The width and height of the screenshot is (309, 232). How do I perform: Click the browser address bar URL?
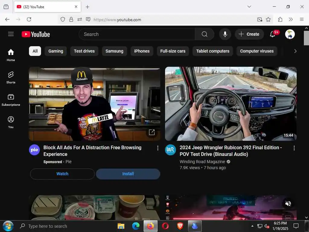(117, 20)
